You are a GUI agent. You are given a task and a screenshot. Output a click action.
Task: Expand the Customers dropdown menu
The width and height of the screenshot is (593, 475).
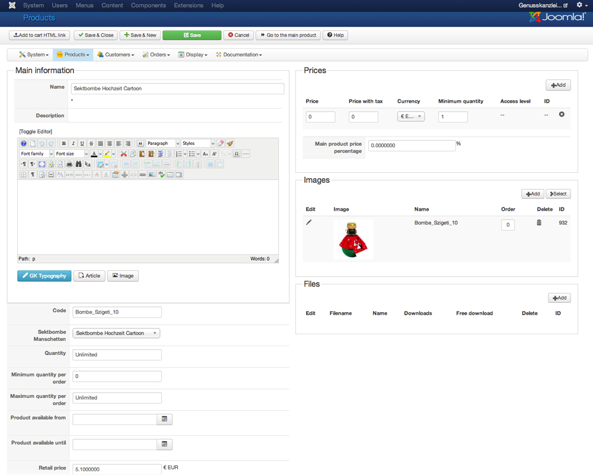click(116, 55)
